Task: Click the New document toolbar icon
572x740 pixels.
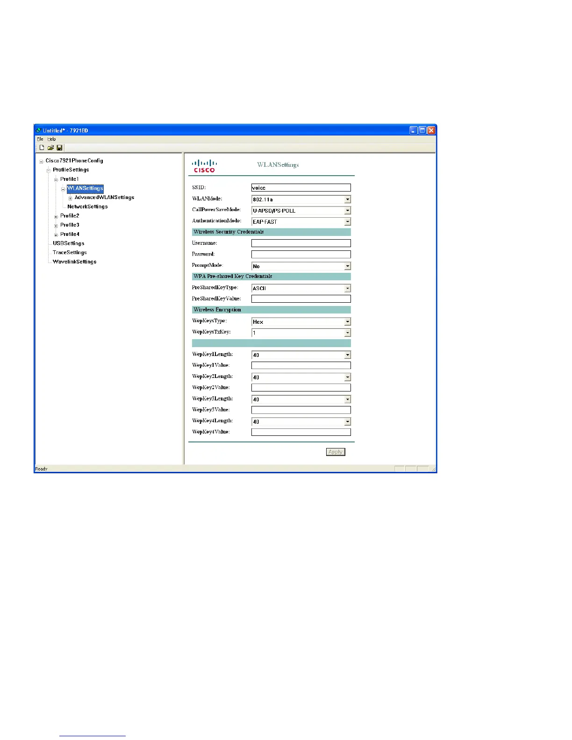Action: (42, 148)
